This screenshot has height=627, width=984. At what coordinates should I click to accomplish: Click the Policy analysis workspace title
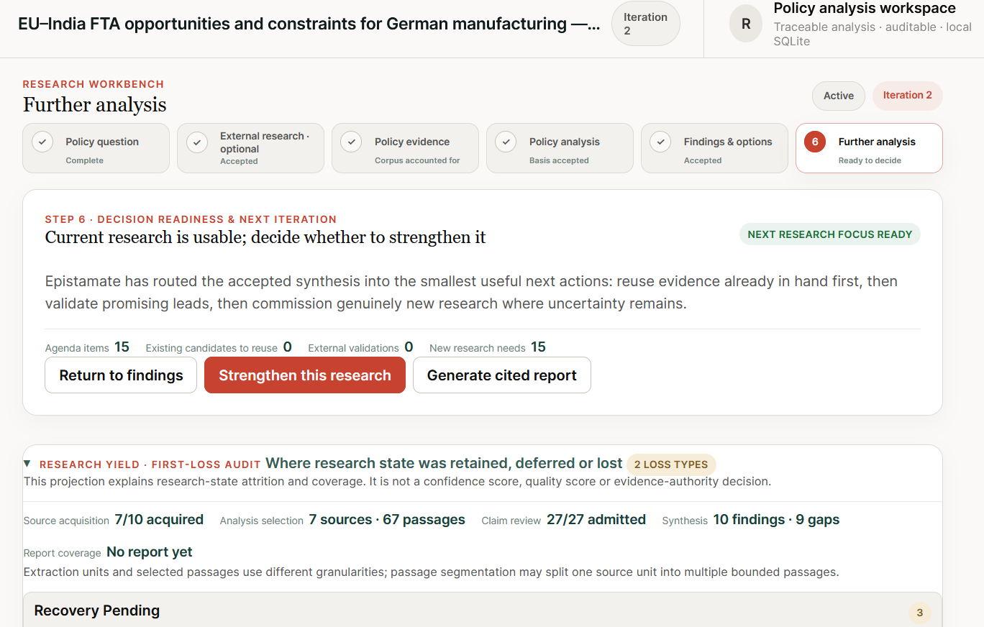[x=865, y=9]
